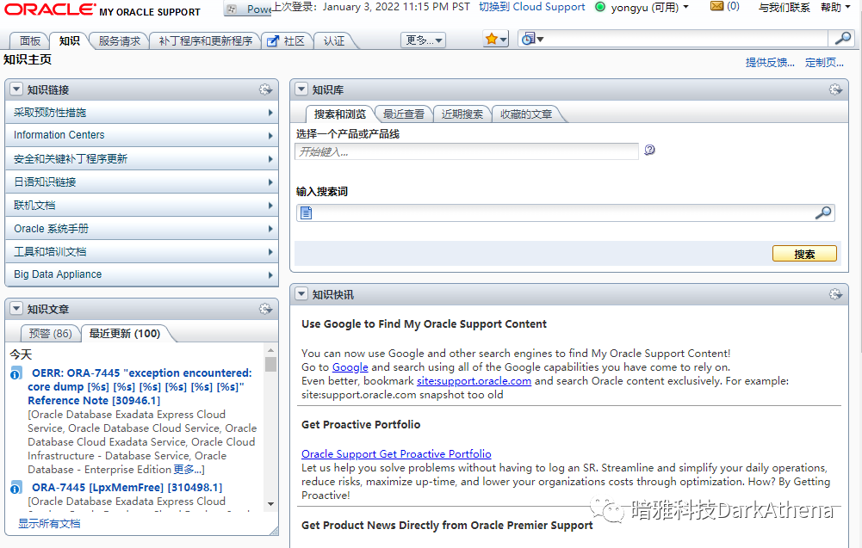Focus the 开始键入... product field

click(x=467, y=151)
